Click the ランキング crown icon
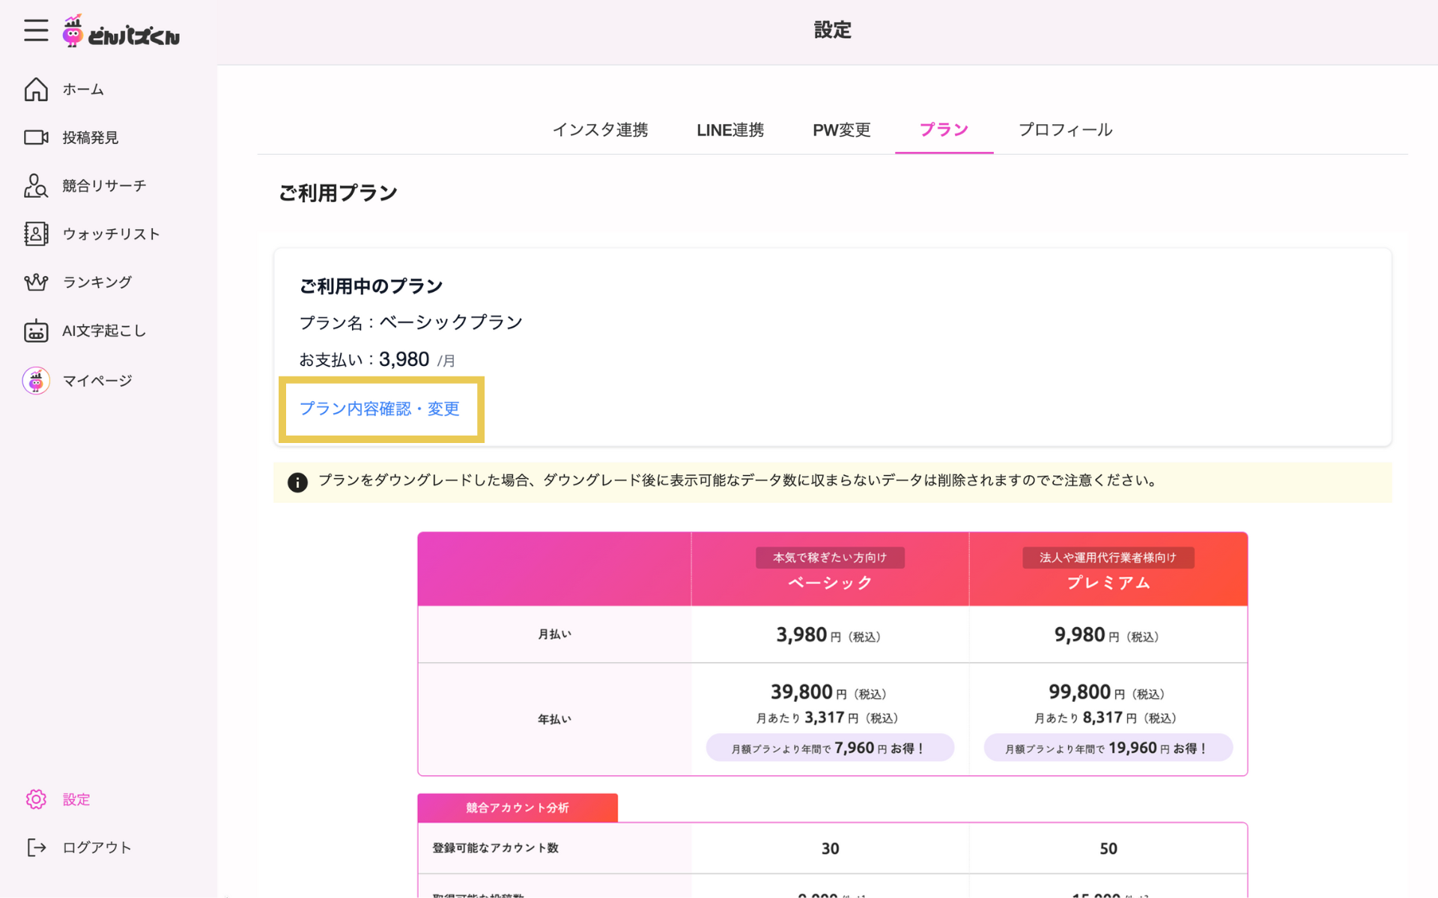The width and height of the screenshot is (1438, 898). tap(35, 282)
